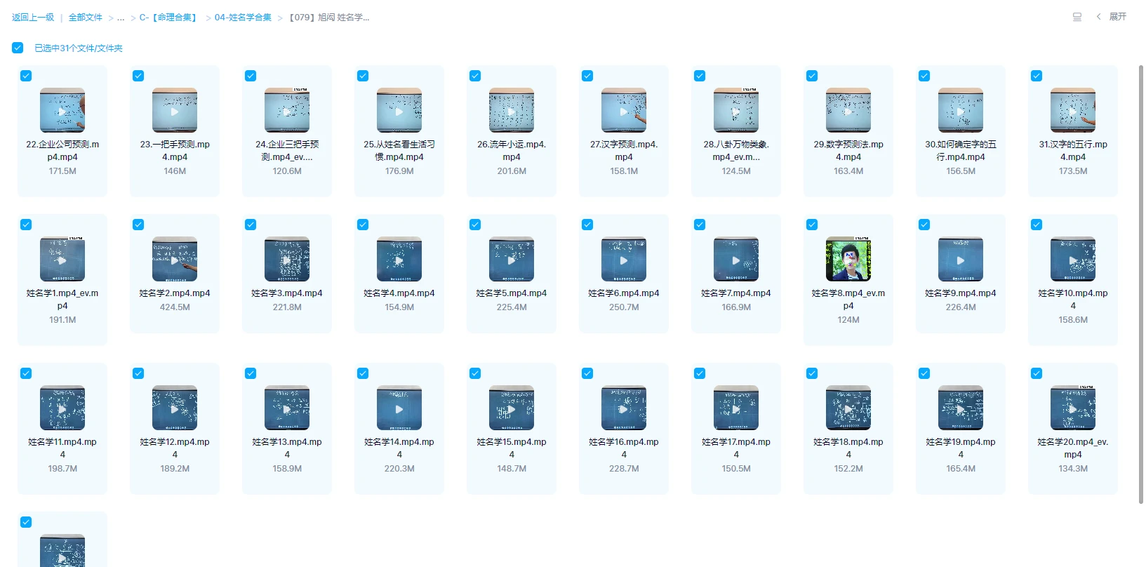The image size is (1146, 567).
Task: Open video thumbnail of 姓名学2.mp4
Action: 175,259
